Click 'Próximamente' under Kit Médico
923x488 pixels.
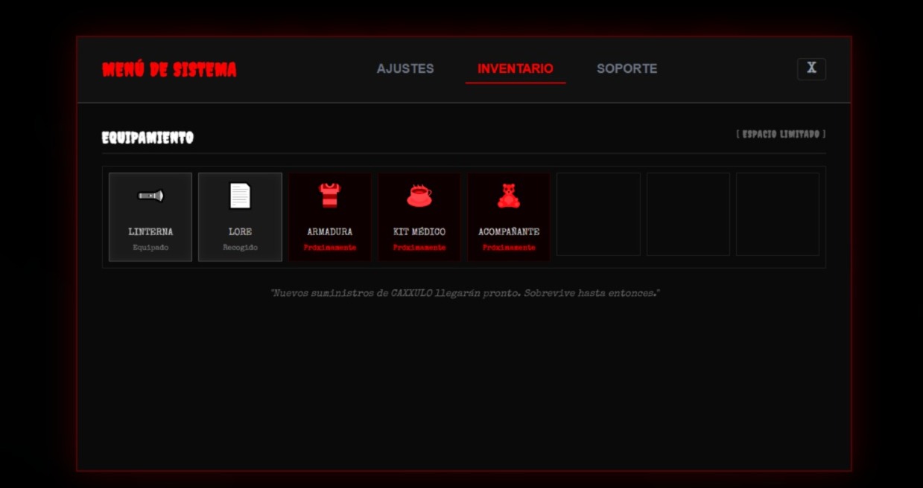(x=419, y=248)
